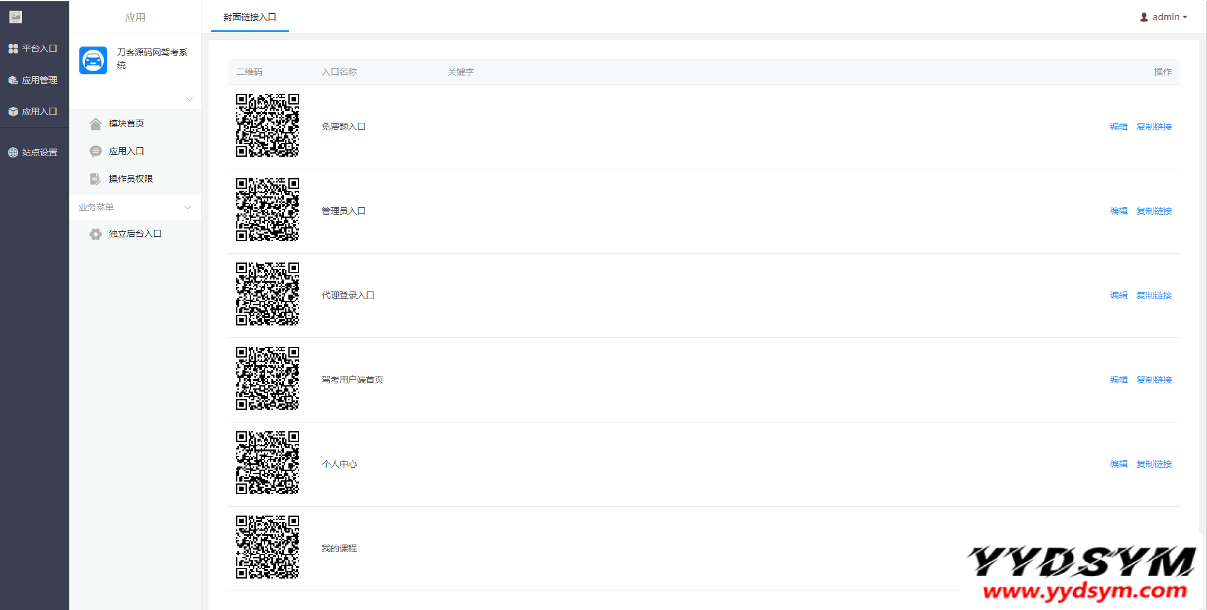Click the QR code for 我的课程
Viewport: 1207px width, 610px height.
tap(268, 547)
